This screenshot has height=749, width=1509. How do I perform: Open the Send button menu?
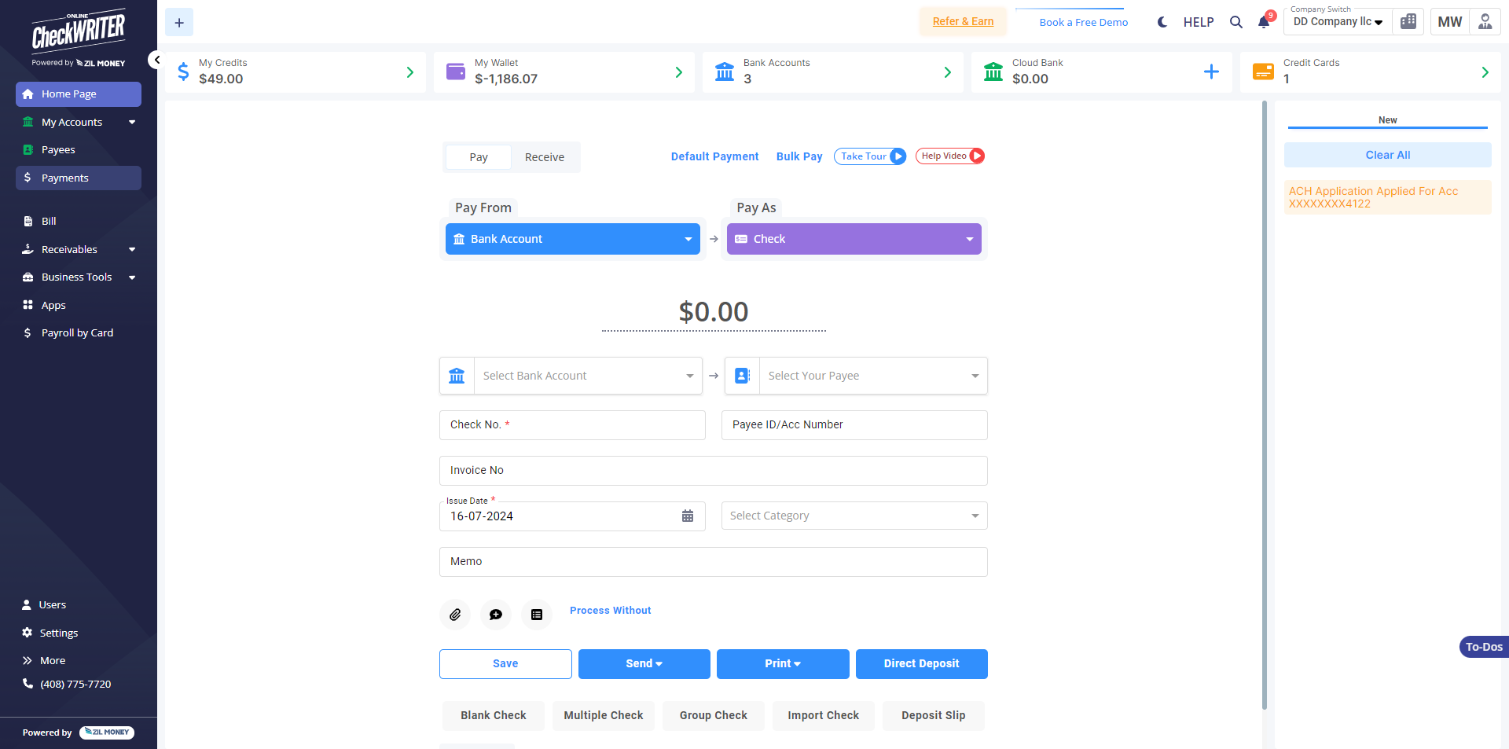tap(644, 664)
